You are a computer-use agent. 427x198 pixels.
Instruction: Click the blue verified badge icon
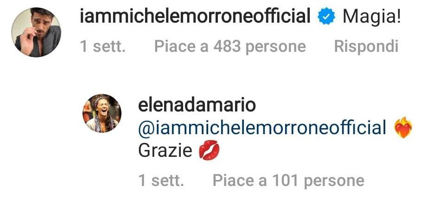[x=326, y=17]
